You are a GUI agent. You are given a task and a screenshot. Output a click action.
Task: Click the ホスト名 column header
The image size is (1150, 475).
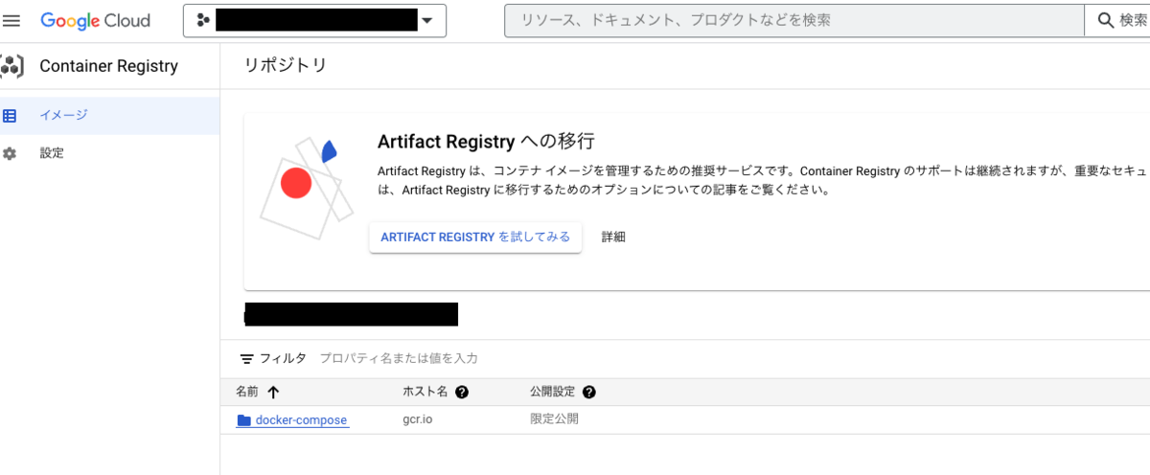pyautogui.click(x=425, y=392)
